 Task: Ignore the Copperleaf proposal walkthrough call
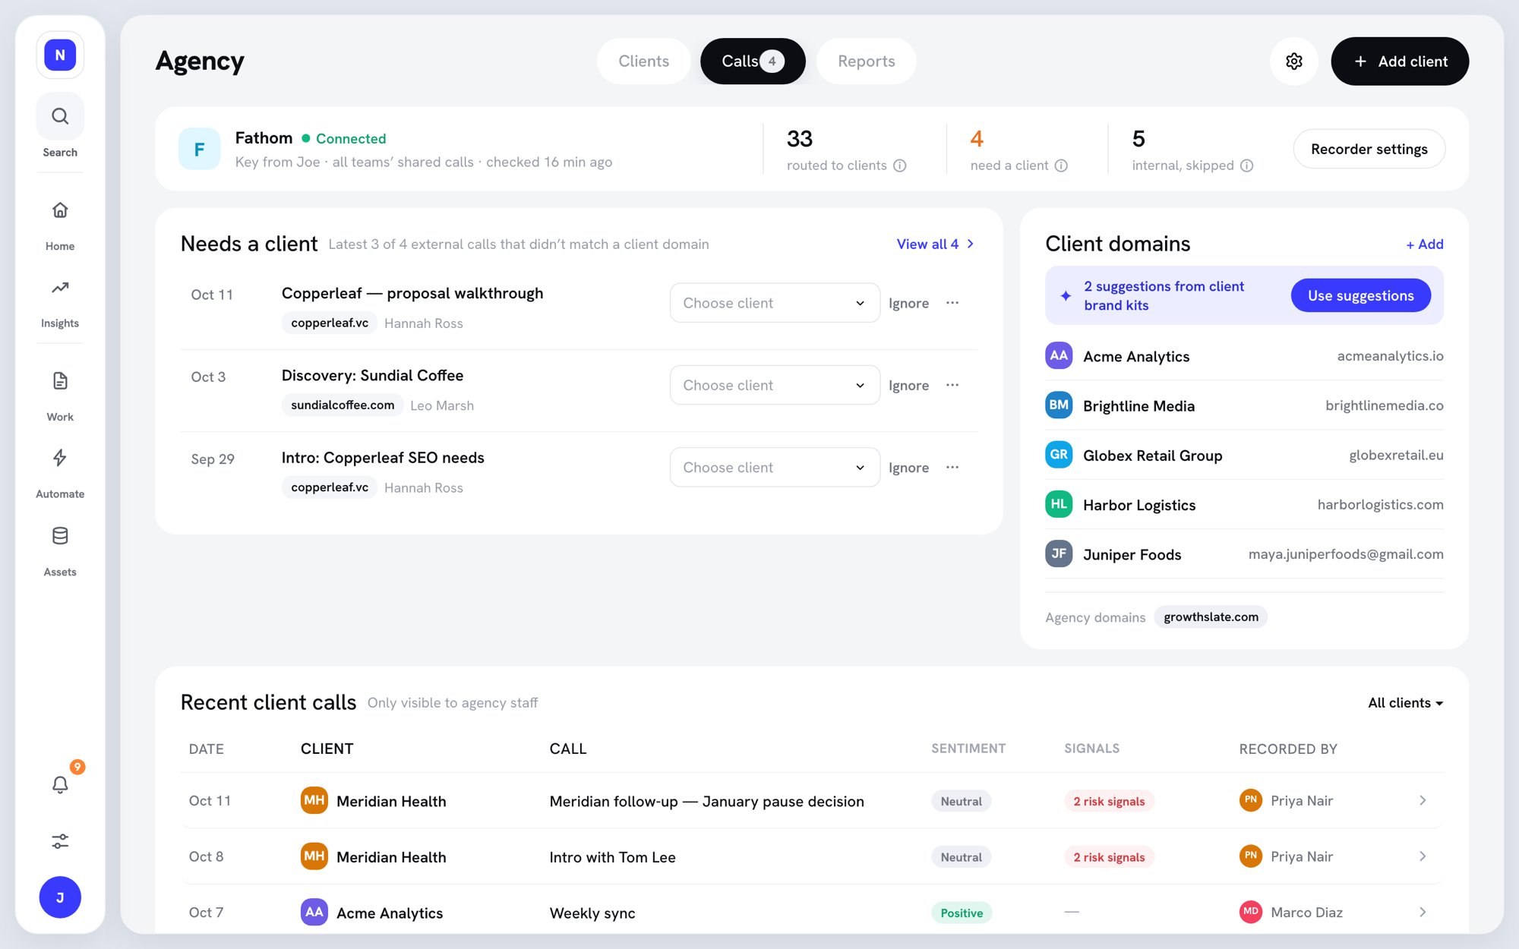[908, 303]
